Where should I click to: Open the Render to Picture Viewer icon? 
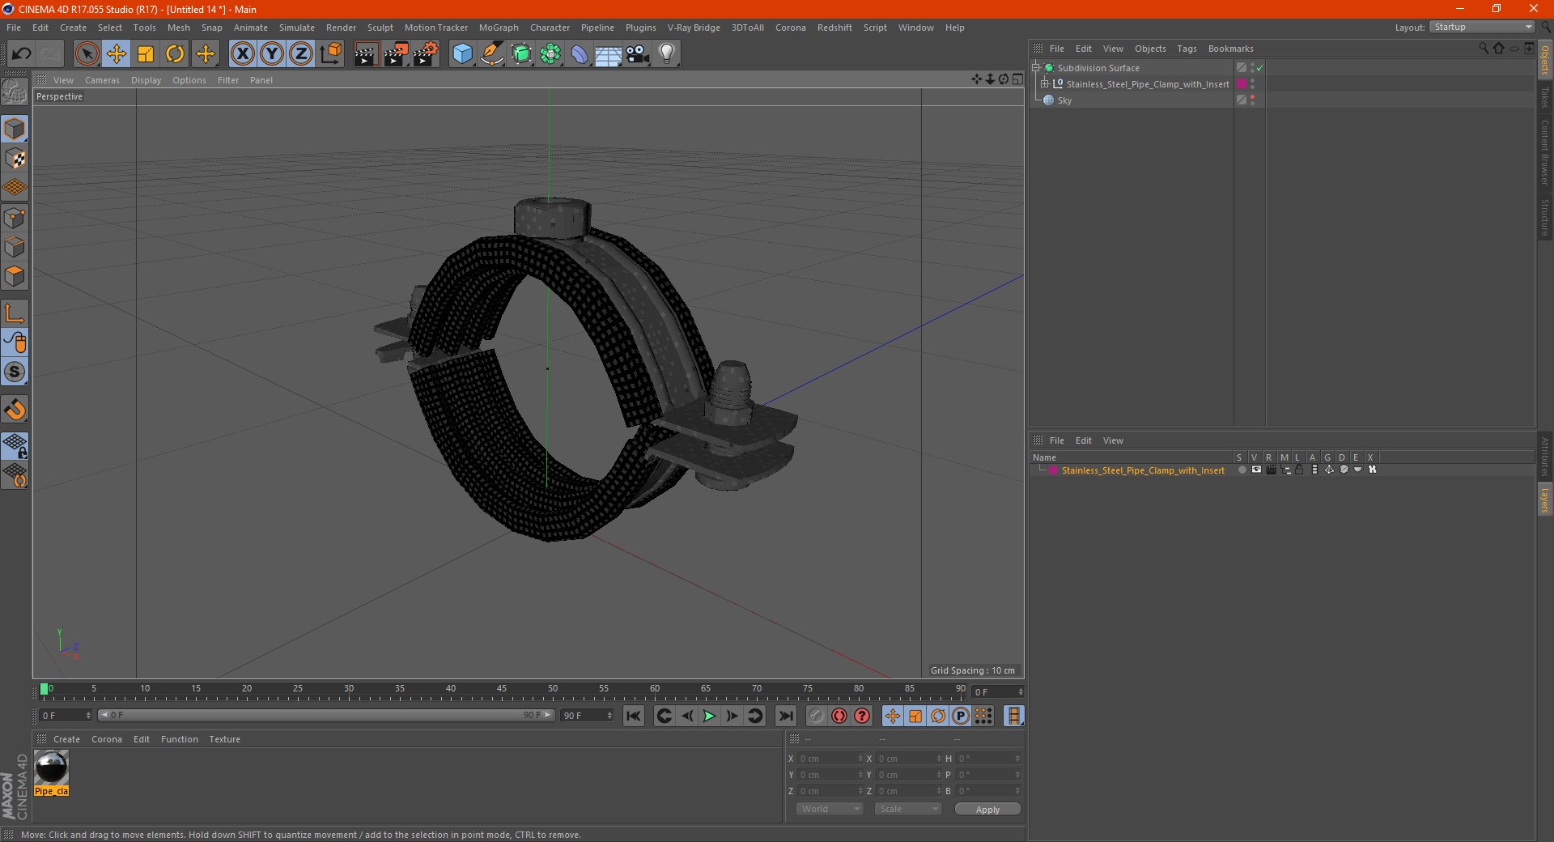396,54
